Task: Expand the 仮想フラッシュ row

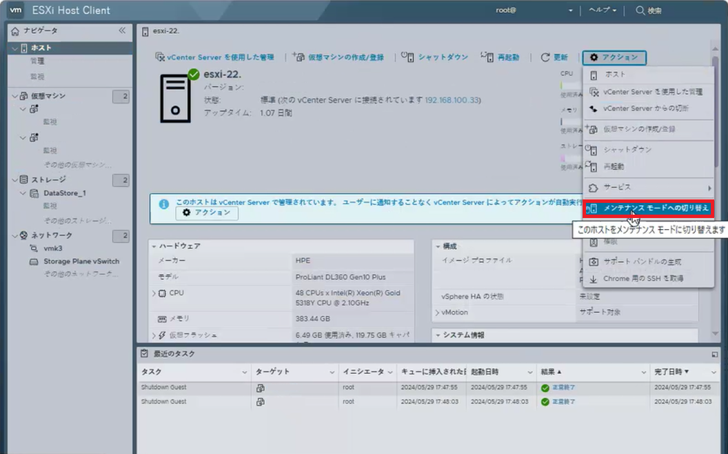Action: coord(154,335)
